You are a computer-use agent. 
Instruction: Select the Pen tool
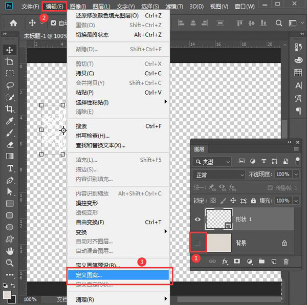click(x=10, y=180)
